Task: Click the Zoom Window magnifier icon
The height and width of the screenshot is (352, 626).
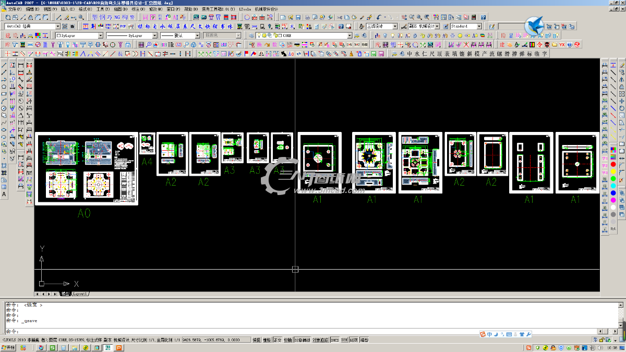Action: pyautogui.click(x=419, y=17)
